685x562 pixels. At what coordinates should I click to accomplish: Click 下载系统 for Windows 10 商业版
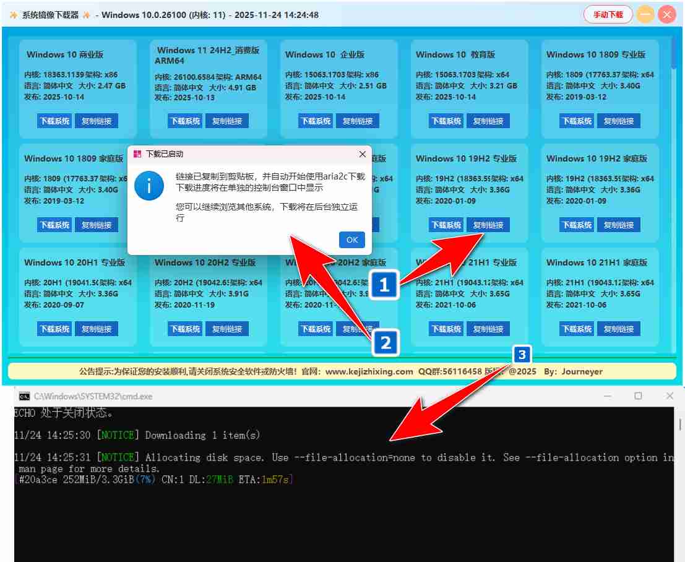54,121
